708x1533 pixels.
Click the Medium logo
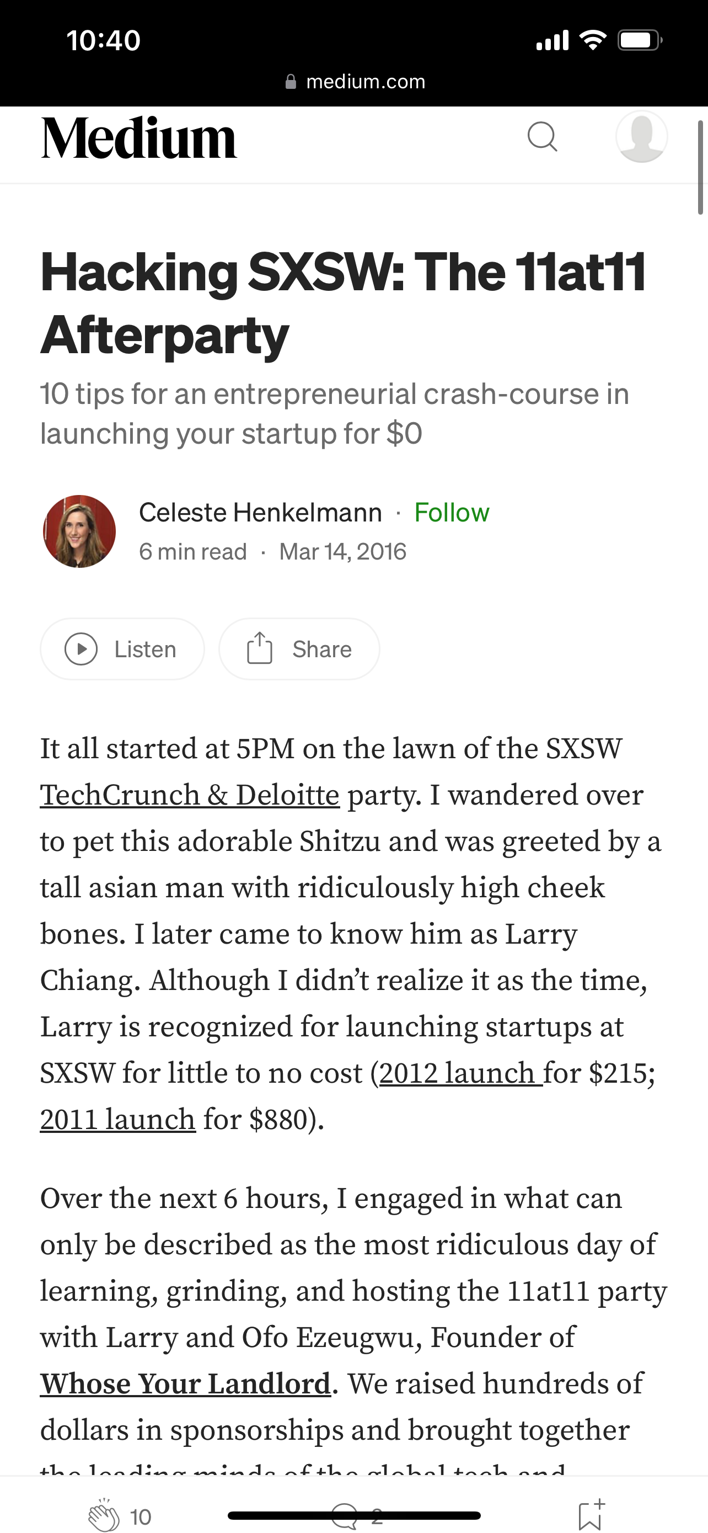[138, 139]
